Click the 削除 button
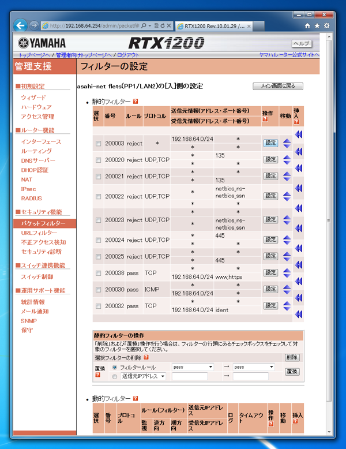Screen dimensions: 346x449 pyautogui.click(x=292, y=357)
